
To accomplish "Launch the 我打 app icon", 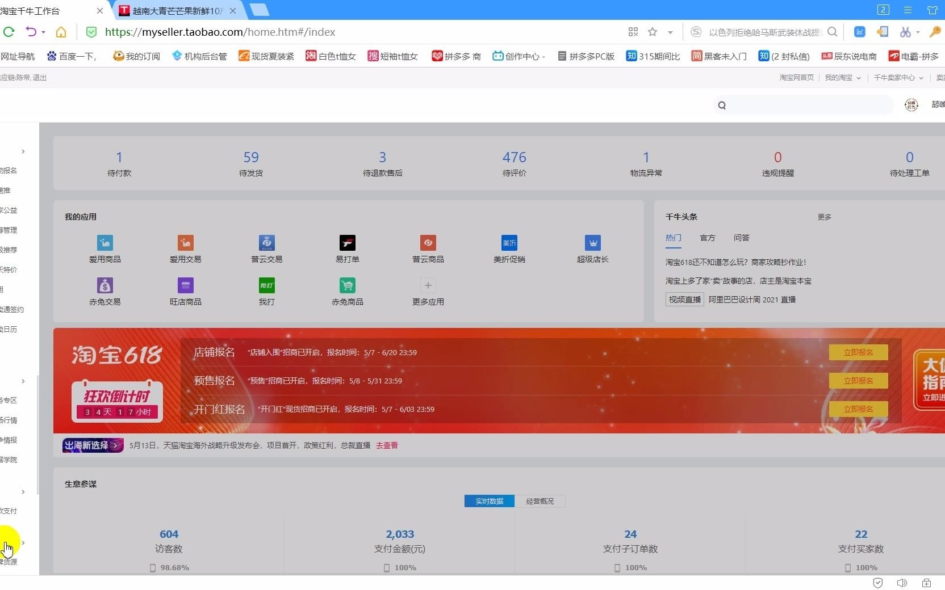I will click(x=267, y=285).
